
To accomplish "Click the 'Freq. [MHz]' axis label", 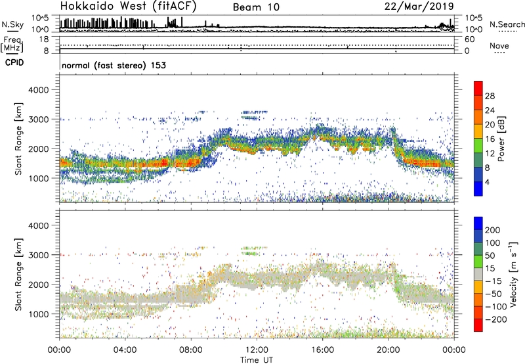I will click(x=12, y=45).
